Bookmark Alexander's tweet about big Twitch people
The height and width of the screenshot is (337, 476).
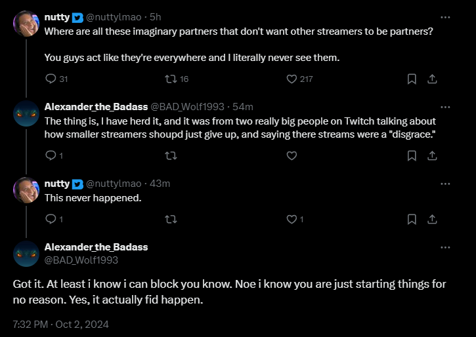[412, 156]
